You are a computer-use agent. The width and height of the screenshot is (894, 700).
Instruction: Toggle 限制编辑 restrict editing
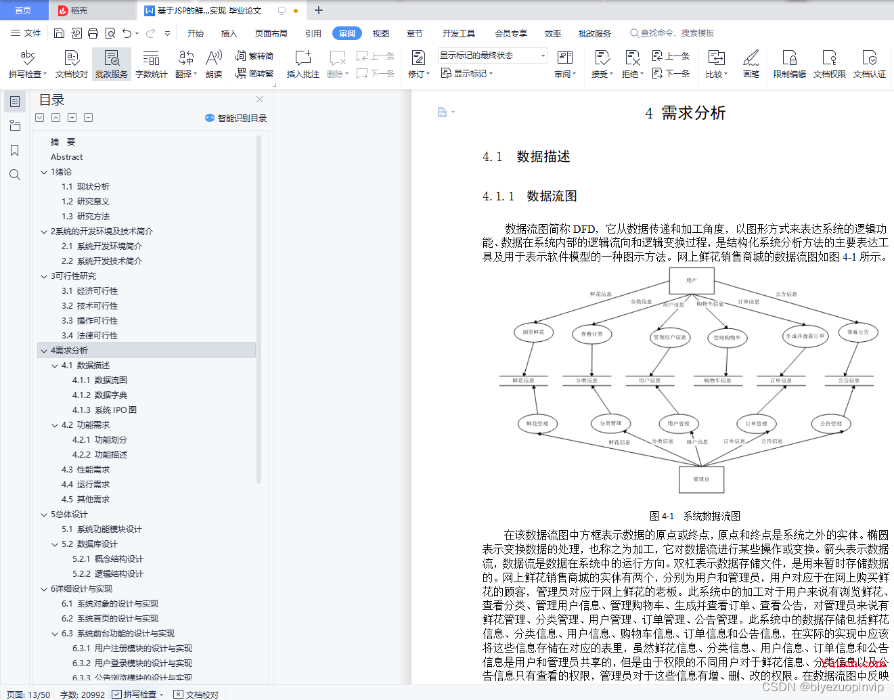coord(790,64)
